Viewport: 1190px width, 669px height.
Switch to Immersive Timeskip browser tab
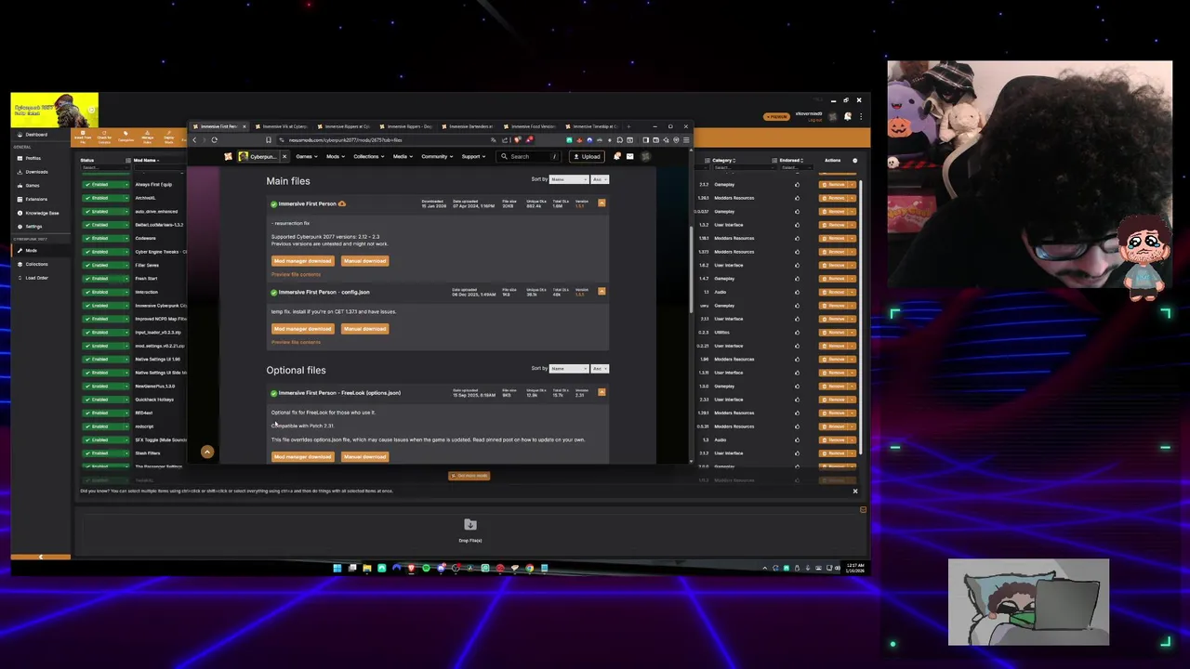click(593, 126)
